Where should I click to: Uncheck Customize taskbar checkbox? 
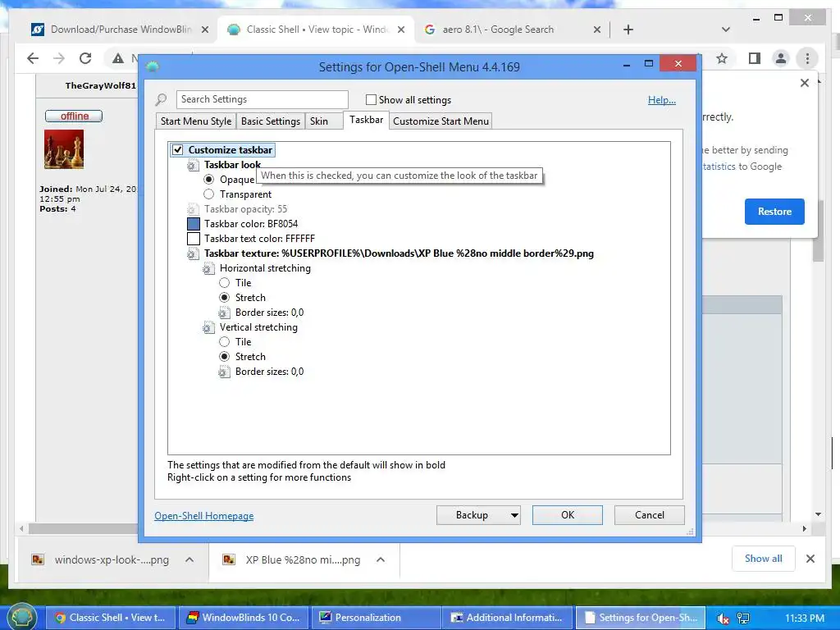pos(177,150)
